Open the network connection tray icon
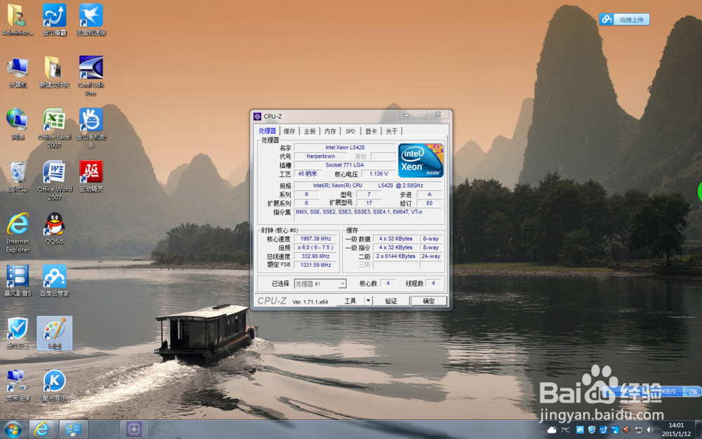 (638, 430)
